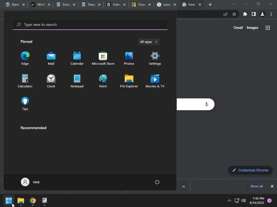Image resolution: width=277 pixels, height=207 pixels.
Task: Launch Notepad from Start menu
Action: [77, 81]
